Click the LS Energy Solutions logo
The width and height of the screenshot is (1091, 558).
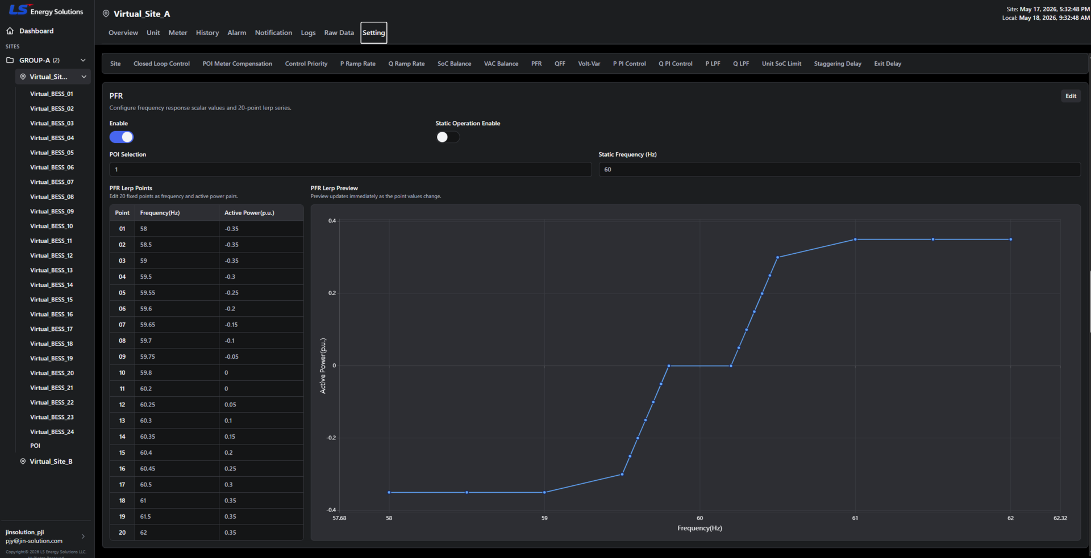[46, 10]
